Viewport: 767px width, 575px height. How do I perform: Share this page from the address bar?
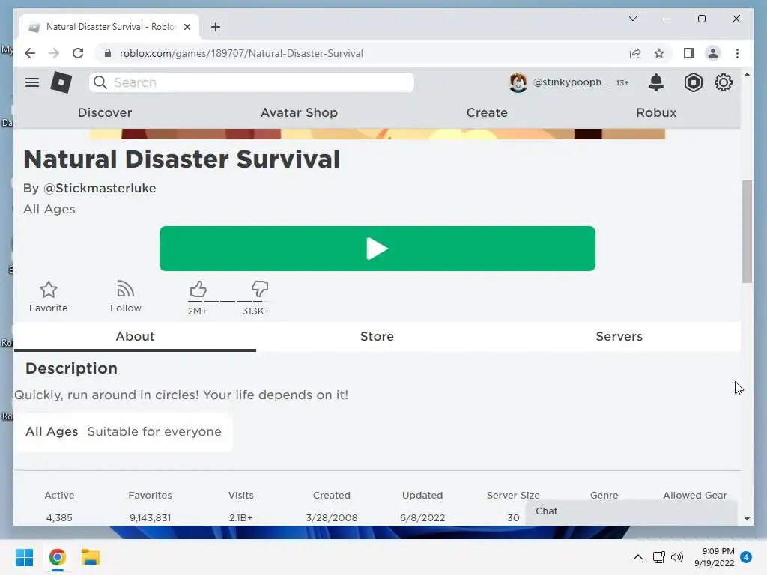click(x=635, y=53)
